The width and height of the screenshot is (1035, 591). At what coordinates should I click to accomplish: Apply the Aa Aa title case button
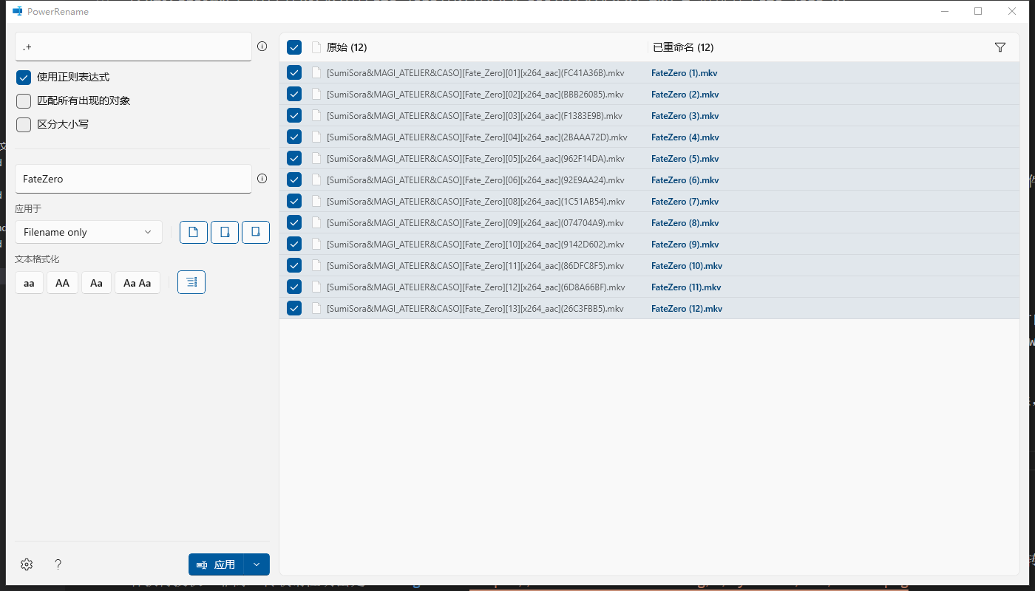click(x=138, y=283)
